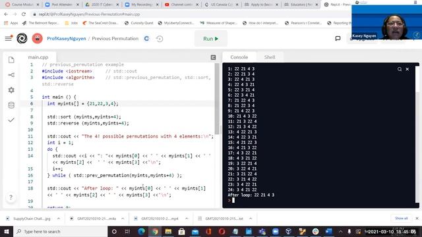The image size is (422, 237).
Task: Switch to Channel content YouTube tab
Action: (182, 5)
